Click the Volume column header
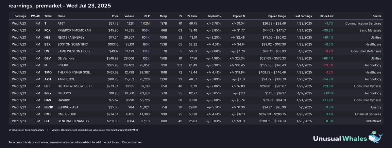This screenshot has width=392, height=148. (129, 16)
